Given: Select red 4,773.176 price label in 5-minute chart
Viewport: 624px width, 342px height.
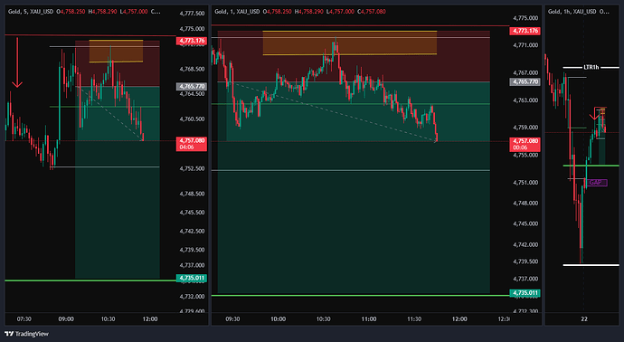Looking at the screenshot, I should click(x=192, y=41).
